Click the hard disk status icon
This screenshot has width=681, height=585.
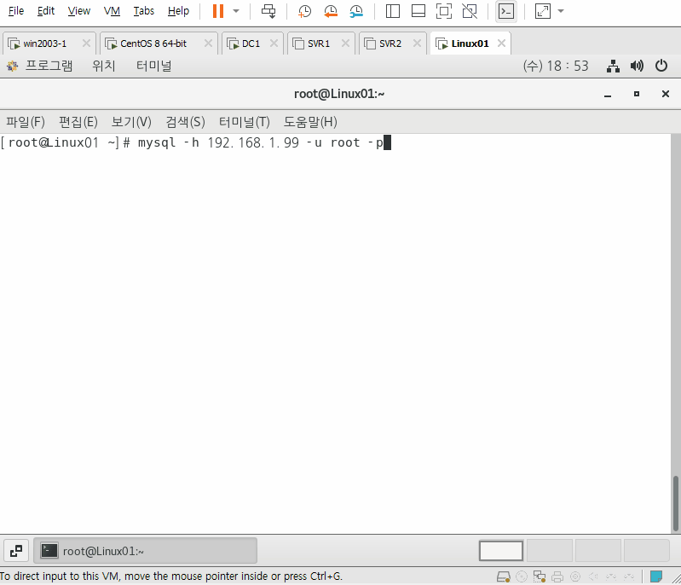pyautogui.click(x=504, y=576)
